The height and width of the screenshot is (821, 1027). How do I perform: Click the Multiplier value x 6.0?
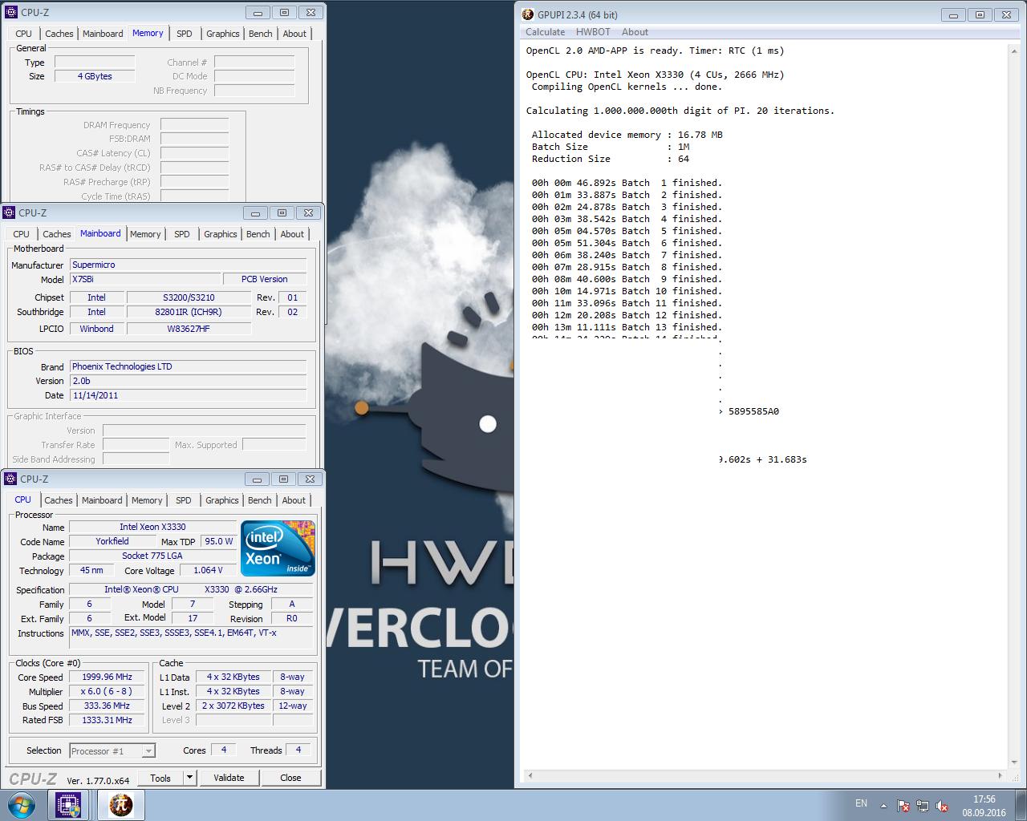[107, 691]
